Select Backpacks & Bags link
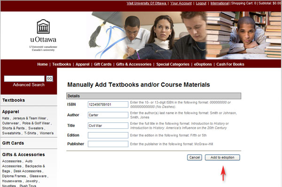 [23, 169]
